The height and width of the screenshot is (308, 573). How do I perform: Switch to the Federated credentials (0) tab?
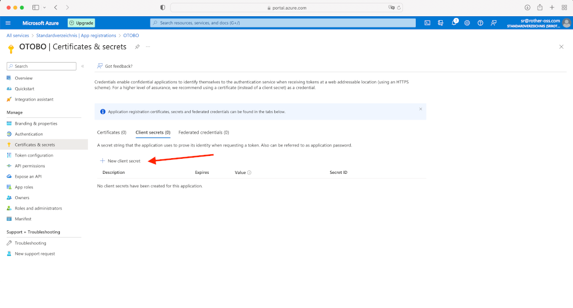pyautogui.click(x=204, y=132)
